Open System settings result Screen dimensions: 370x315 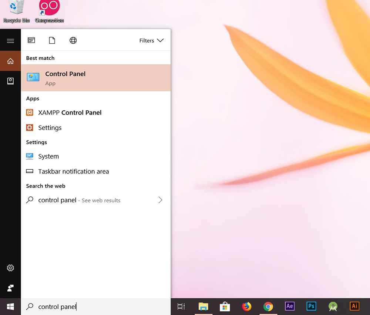click(x=48, y=156)
